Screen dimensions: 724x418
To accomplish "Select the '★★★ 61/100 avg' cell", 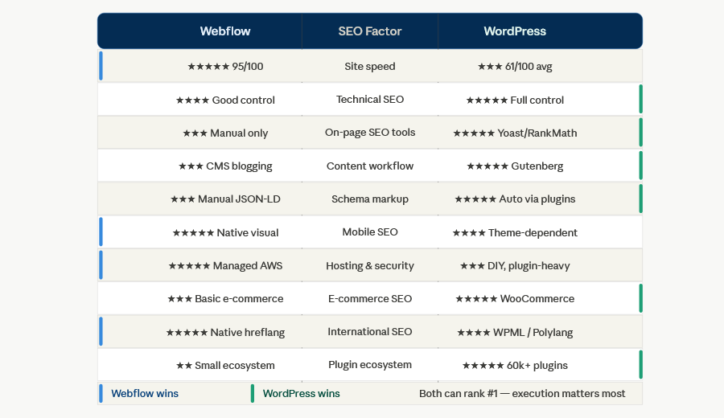I will tap(515, 67).
